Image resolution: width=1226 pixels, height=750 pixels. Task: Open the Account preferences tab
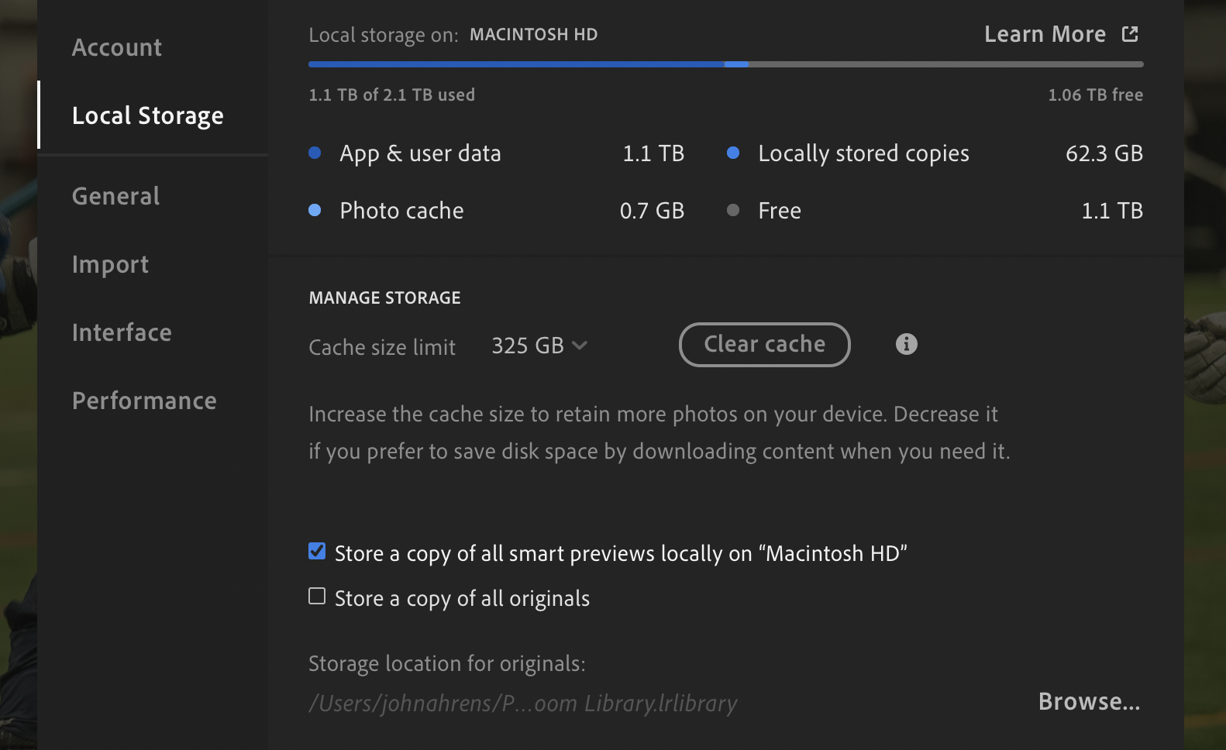pos(117,47)
